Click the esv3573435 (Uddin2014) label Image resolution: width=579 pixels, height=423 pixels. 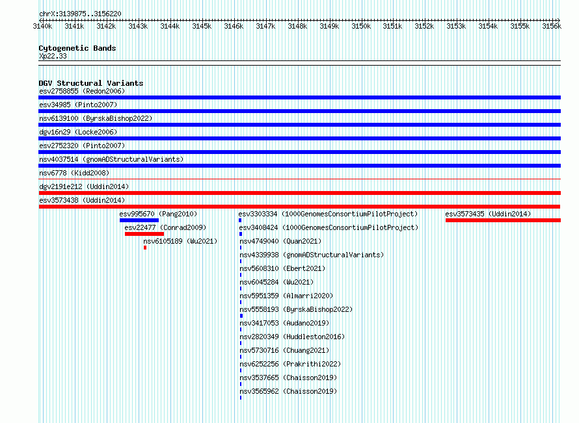tap(488, 214)
